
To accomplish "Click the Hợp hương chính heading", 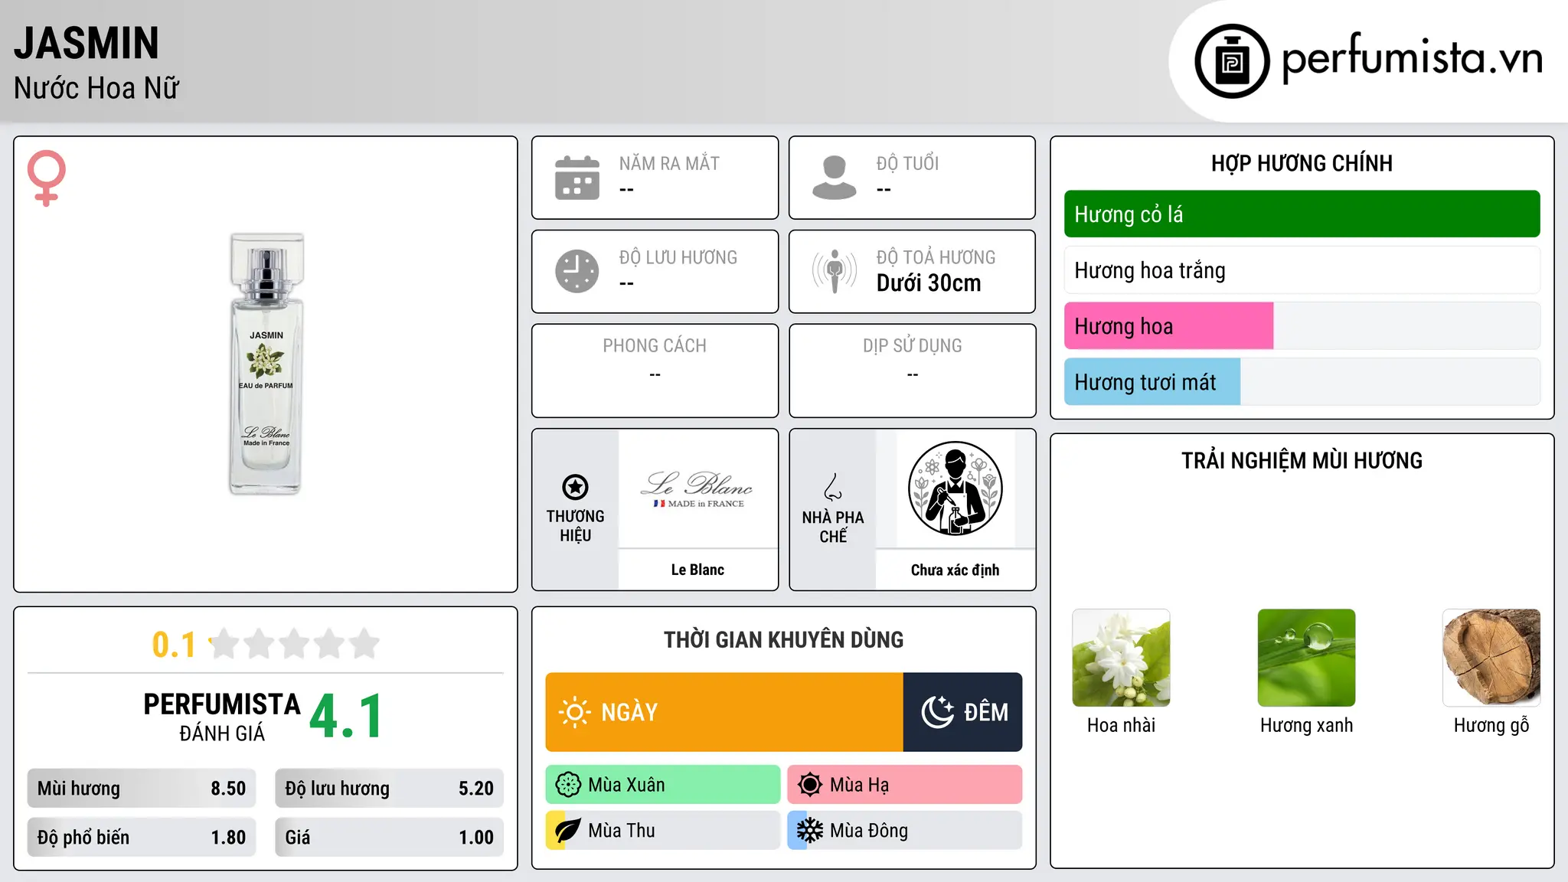I will [x=1302, y=163].
